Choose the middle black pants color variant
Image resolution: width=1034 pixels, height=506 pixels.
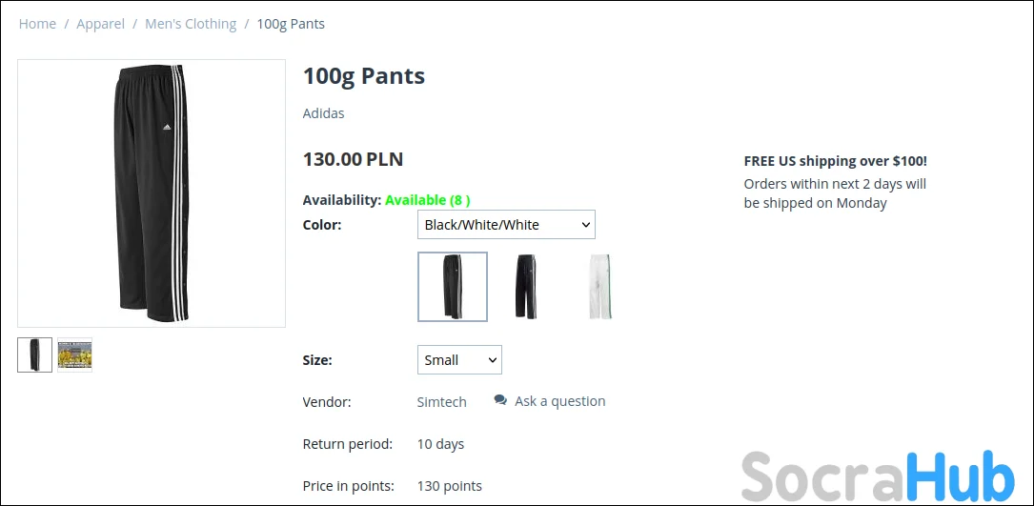click(526, 287)
